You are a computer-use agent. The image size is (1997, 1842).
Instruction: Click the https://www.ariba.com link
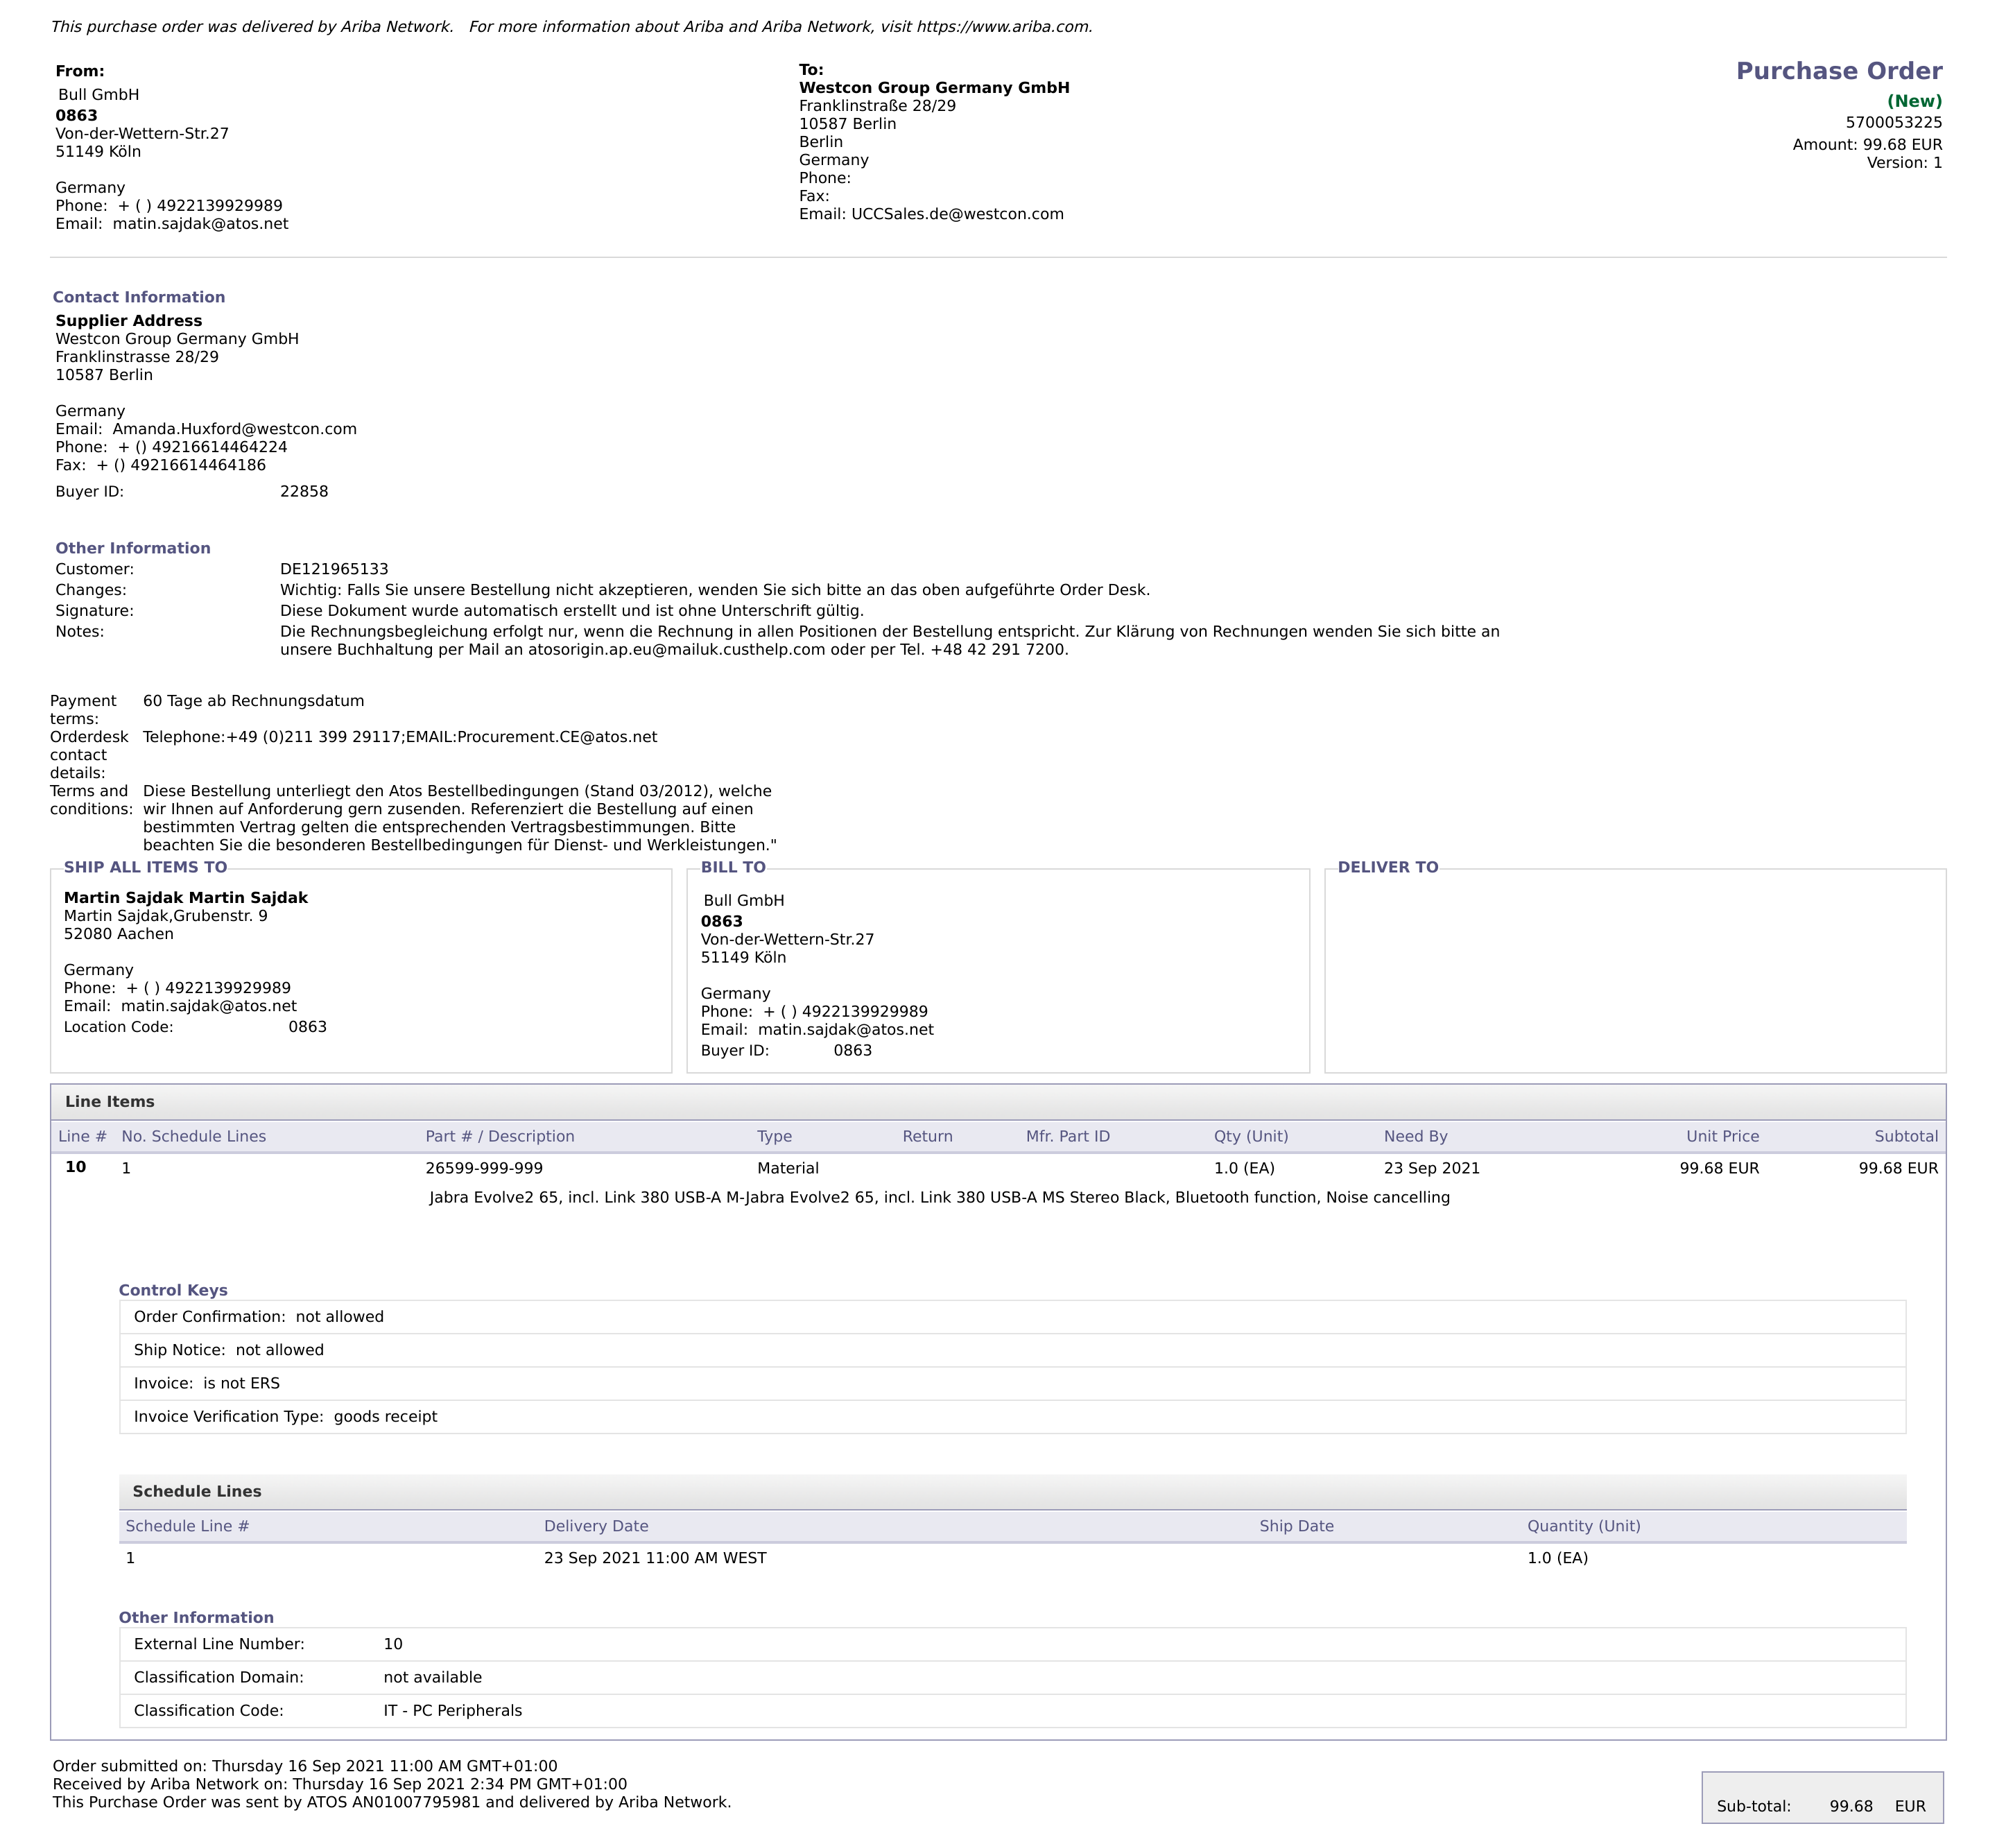1003,27
